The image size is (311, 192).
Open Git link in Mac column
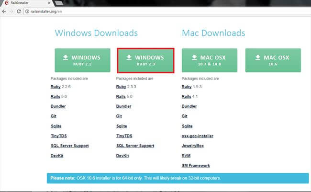click(185, 116)
